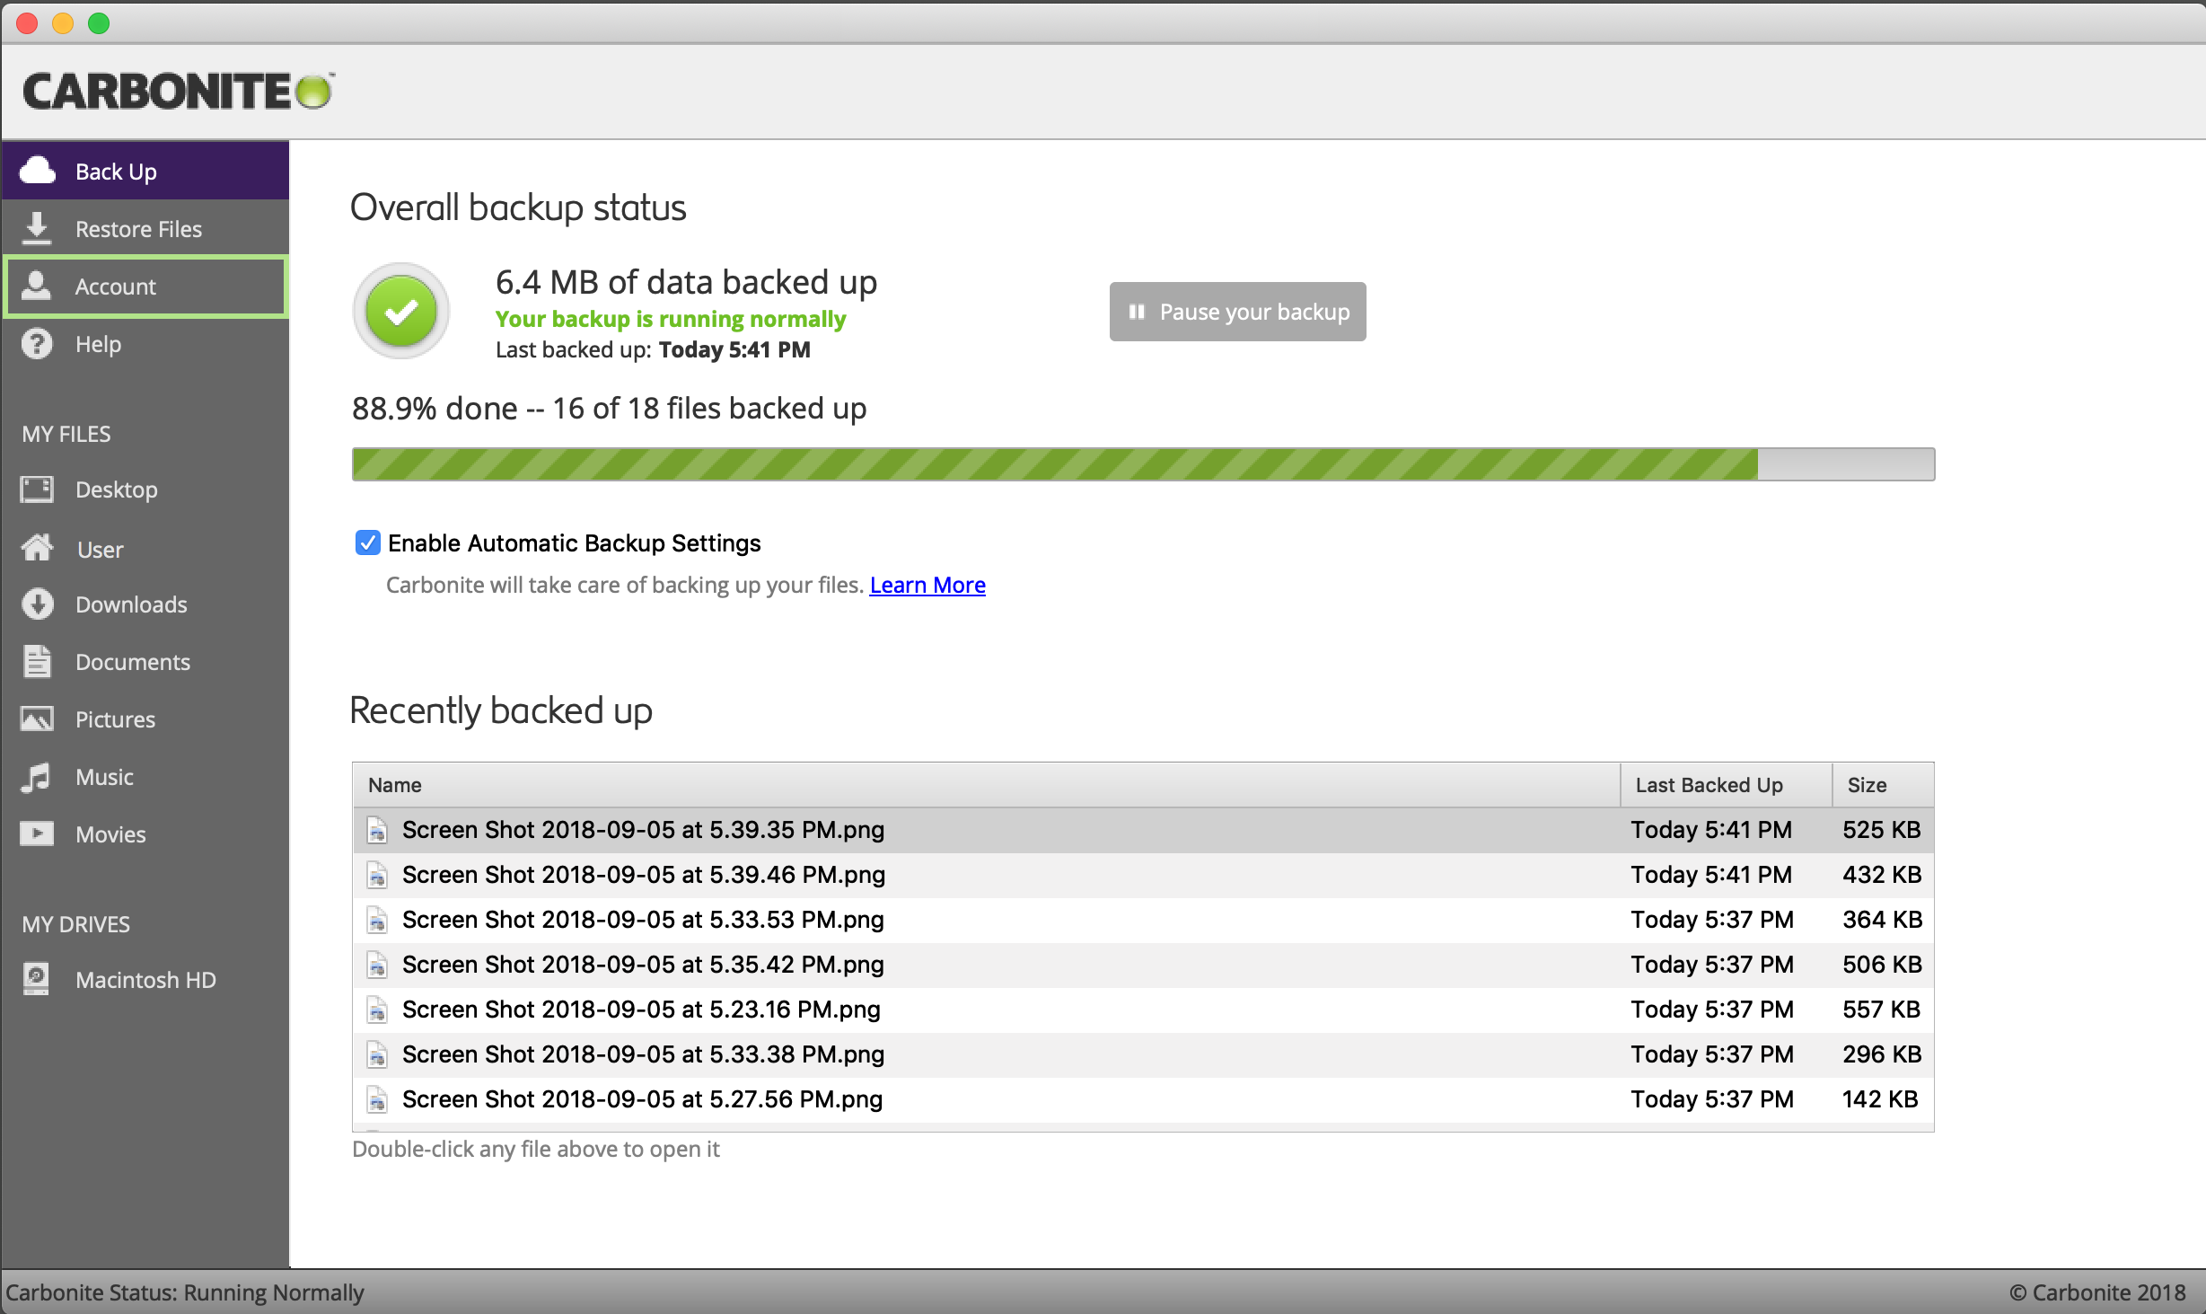2206x1314 pixels.
Task: Select the User home icon
Action: click(37, 548)
